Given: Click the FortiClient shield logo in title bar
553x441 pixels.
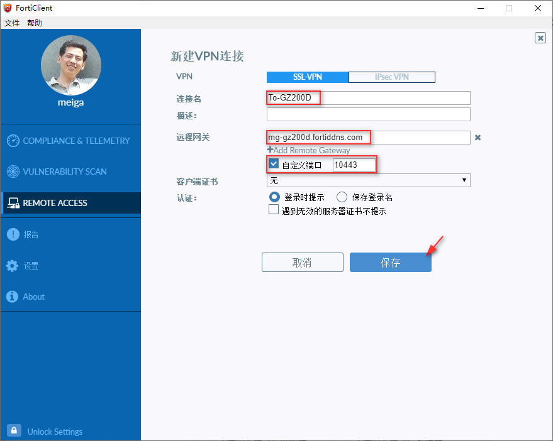Looking at the screenshot, I should tap(8, 8).
